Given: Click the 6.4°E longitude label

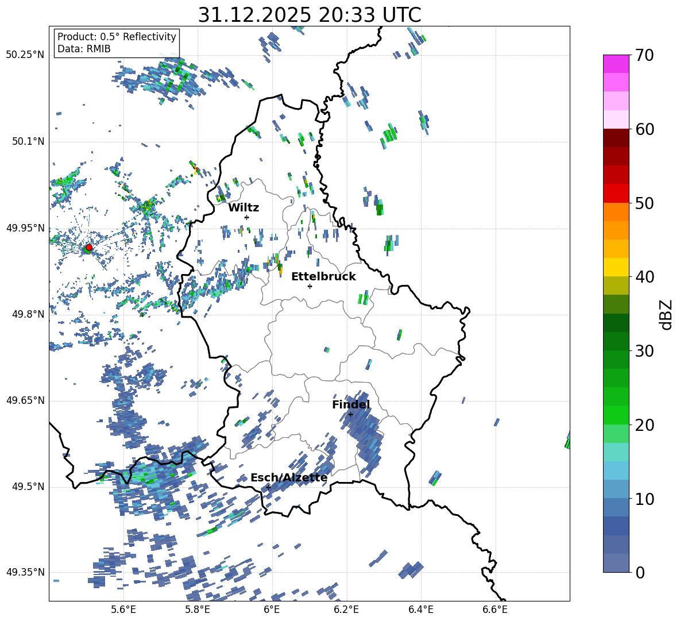Looking at the screenshot, I should tap(420, 610).
